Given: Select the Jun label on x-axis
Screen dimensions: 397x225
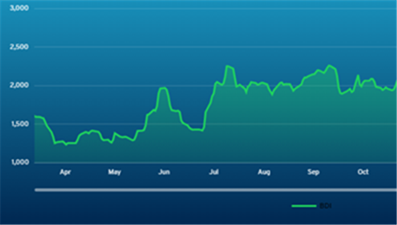Looking at the screenshot, I should pos(164,172).
